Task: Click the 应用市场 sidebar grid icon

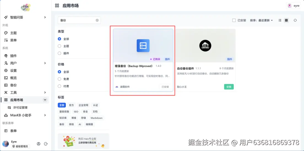Action: coord(6,100)
